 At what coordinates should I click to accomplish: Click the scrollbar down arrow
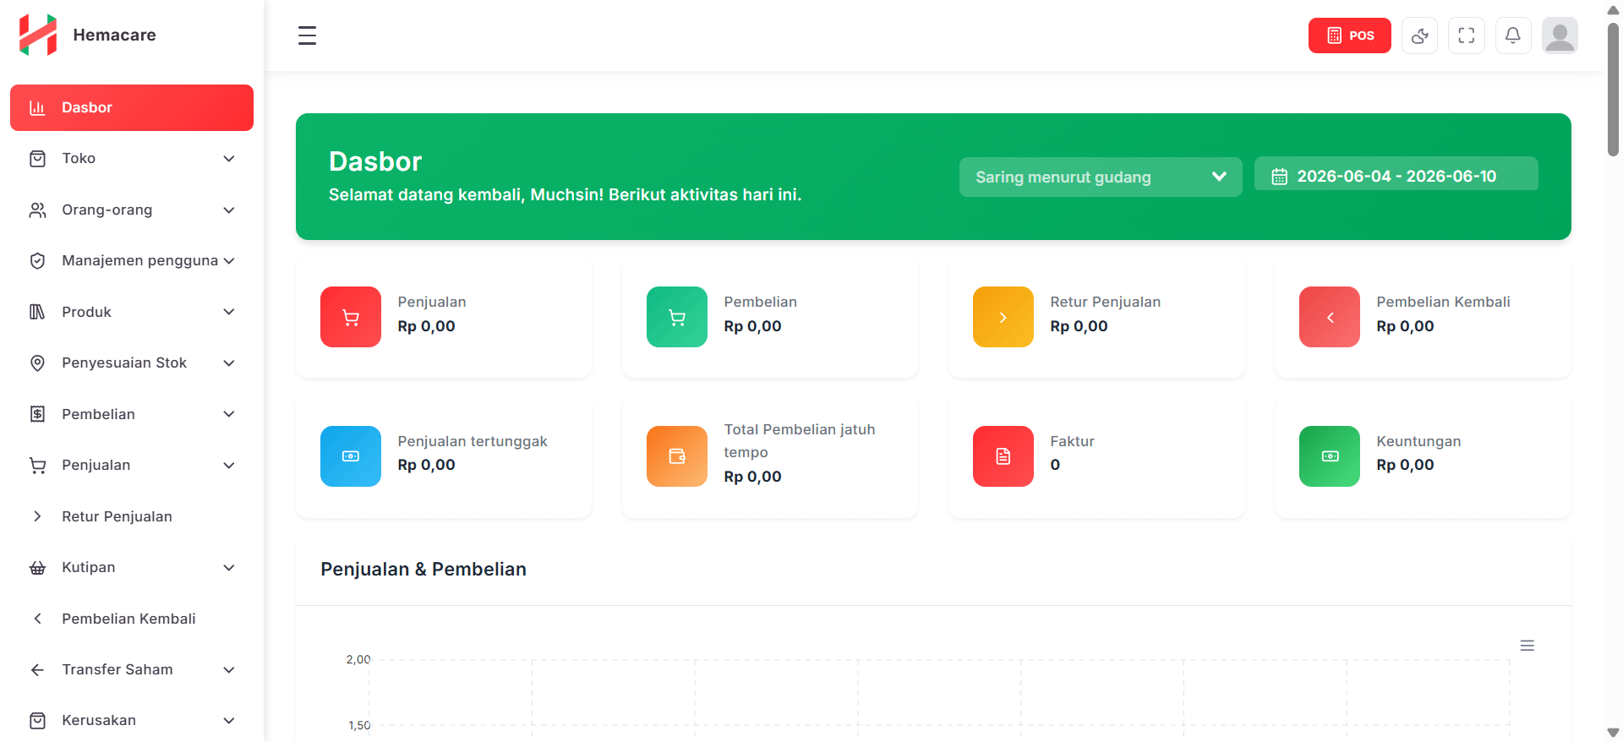click(x=1613, y=733)
